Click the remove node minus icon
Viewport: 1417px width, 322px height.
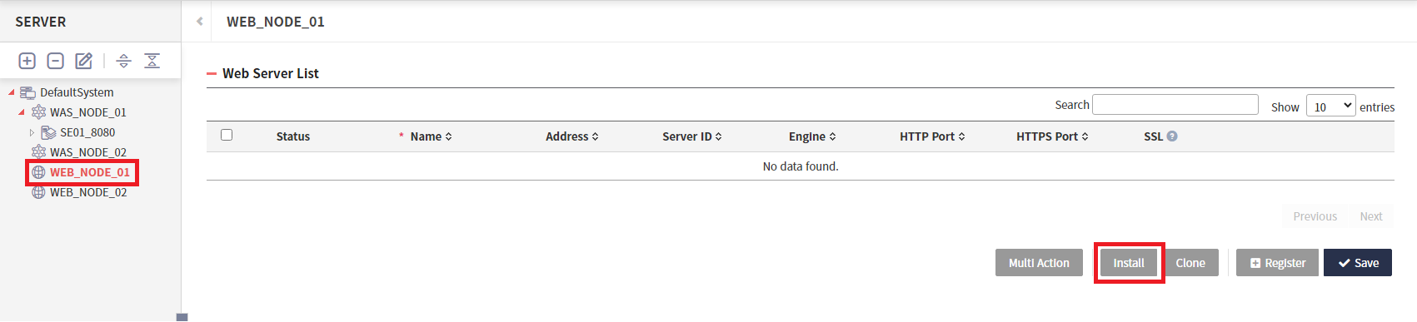(56, 61)
